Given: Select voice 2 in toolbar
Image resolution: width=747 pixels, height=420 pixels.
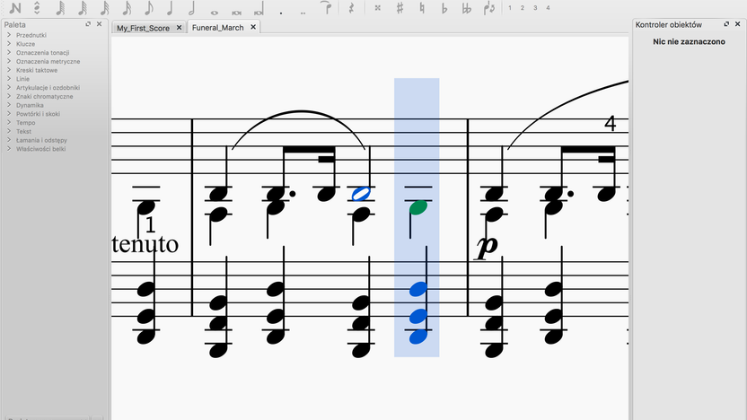Looking at the screenshot, I should coord(523,7).
